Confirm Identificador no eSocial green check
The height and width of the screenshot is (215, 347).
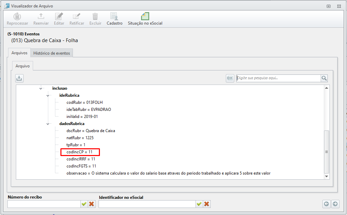click(x=199, y=204)
